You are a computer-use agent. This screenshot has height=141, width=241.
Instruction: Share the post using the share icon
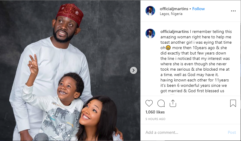(x=173, y=103)
